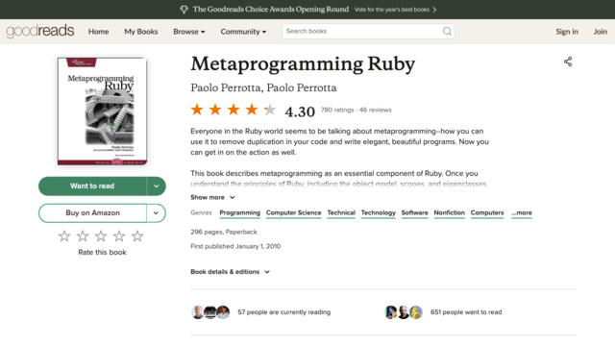Open the Software genre

(414, 213)
